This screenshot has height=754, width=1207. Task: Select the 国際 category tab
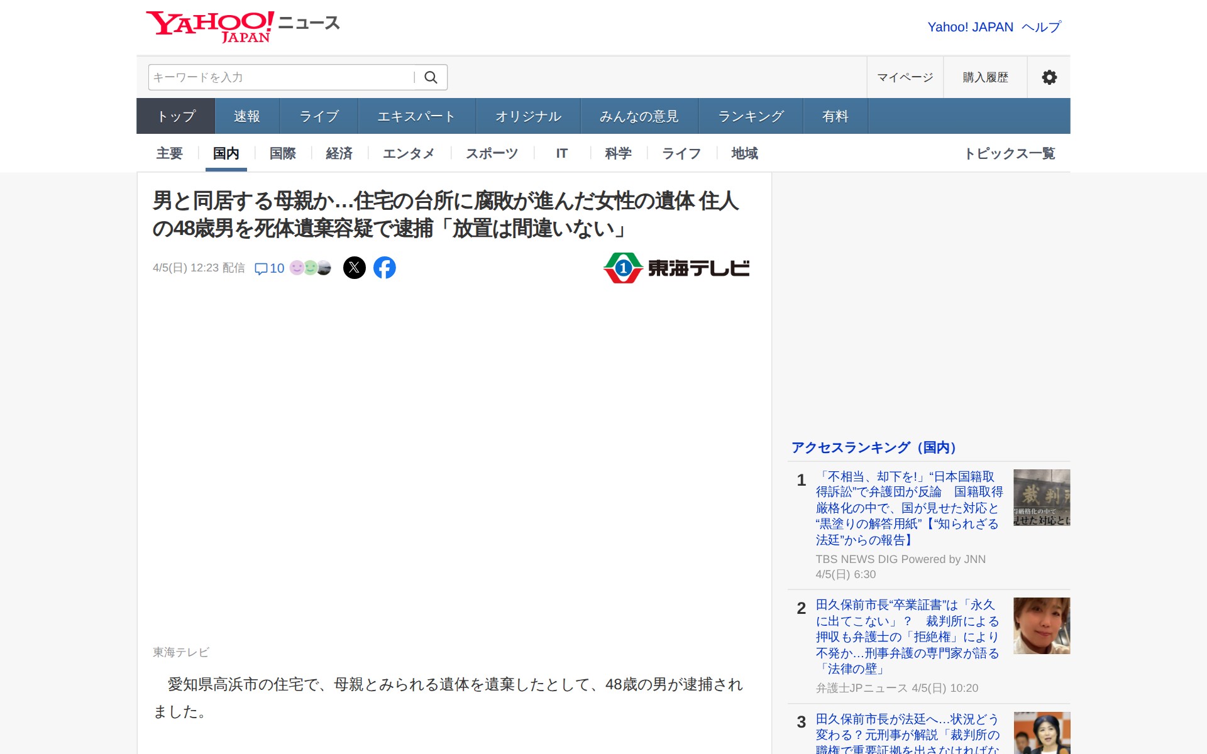click(282, 153)
